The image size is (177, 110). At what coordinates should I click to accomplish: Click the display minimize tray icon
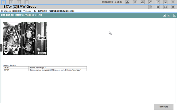165,2
